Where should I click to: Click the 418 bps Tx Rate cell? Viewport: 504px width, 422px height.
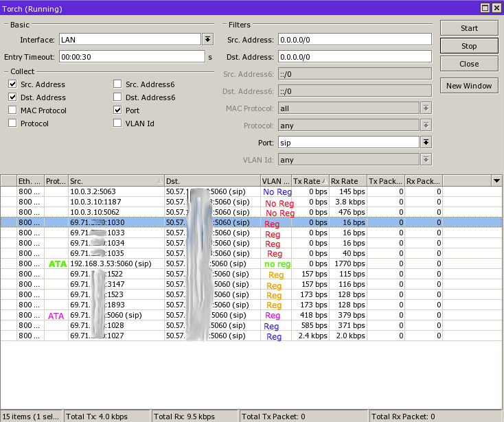[310, 315]
